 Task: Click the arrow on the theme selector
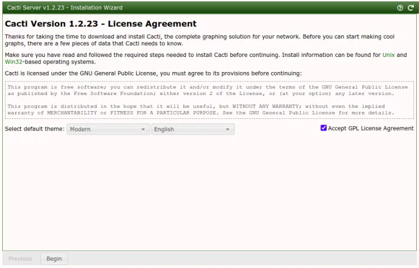pos(143,130)
